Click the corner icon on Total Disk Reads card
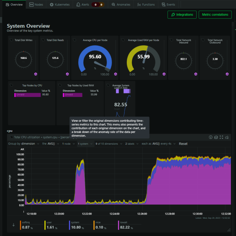The image size is (236, 236). [43, 40]
